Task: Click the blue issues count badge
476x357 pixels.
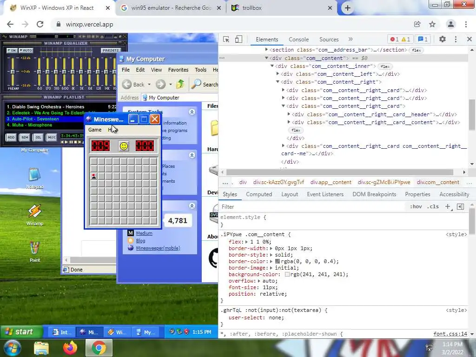Action: [423, 39]
